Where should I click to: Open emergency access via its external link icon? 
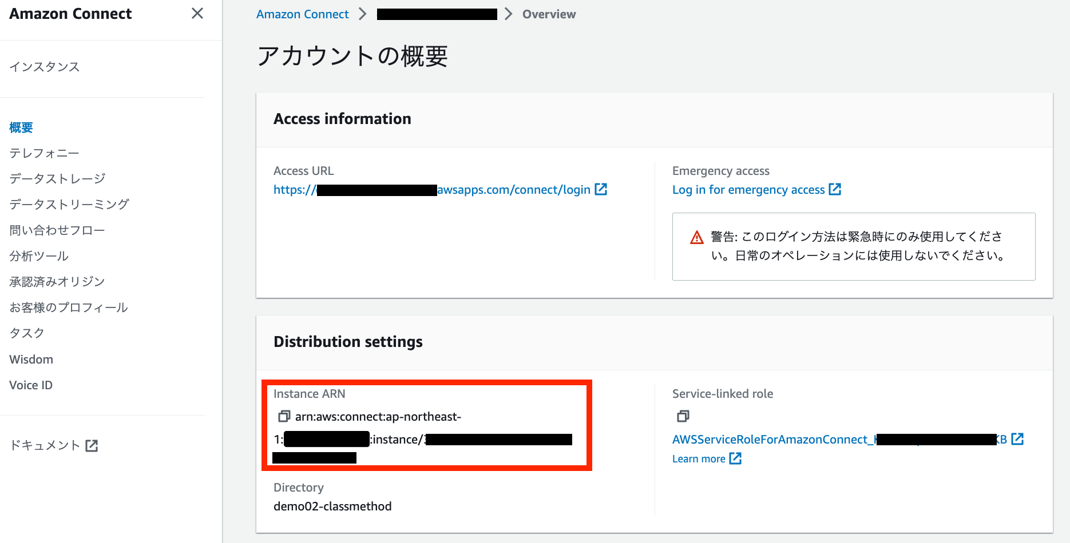click(x=835, y=189)
